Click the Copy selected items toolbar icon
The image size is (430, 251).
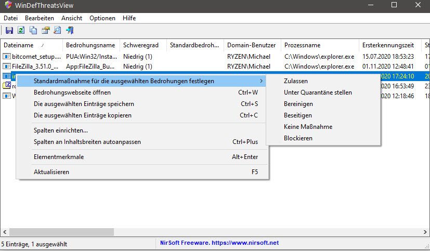click(33, 30)
